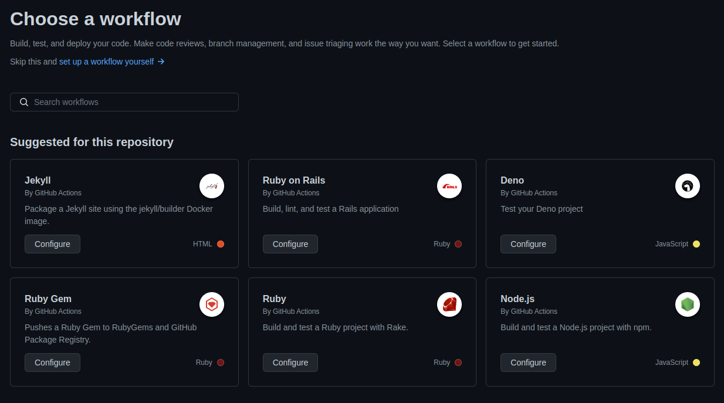Click the Ruby Gem card title
This screenshot has width=724, height=403.
click(48, 299)
